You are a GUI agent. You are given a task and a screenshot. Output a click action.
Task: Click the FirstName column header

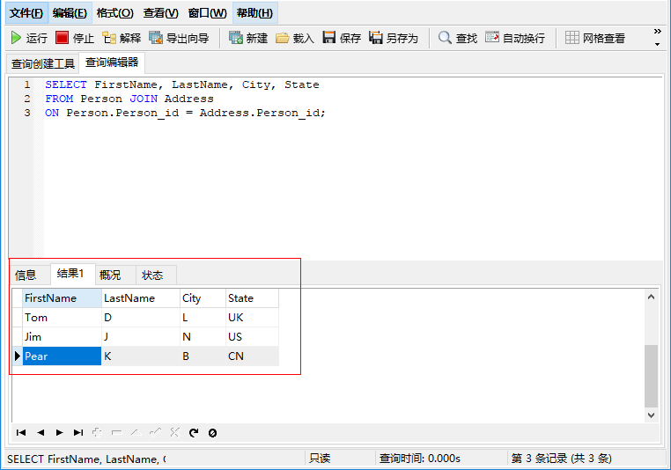tap(62, 298)
